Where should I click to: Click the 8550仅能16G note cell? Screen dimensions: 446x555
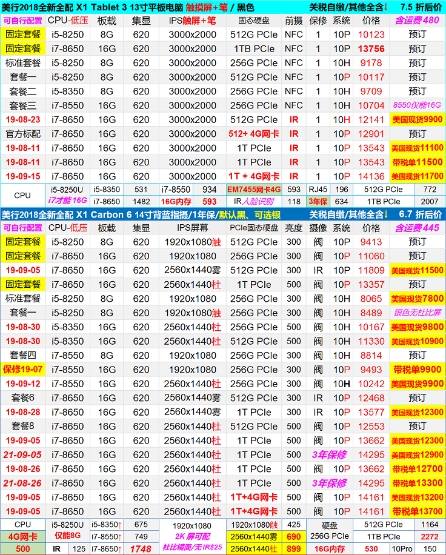click(x=417, y=105)
